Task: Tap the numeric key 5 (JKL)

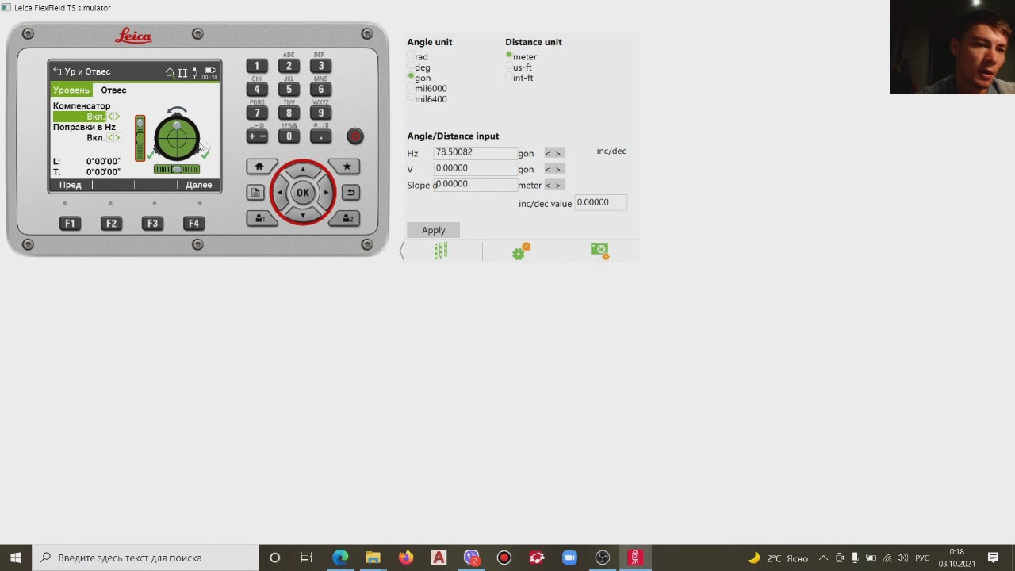Action: point(289,89)
